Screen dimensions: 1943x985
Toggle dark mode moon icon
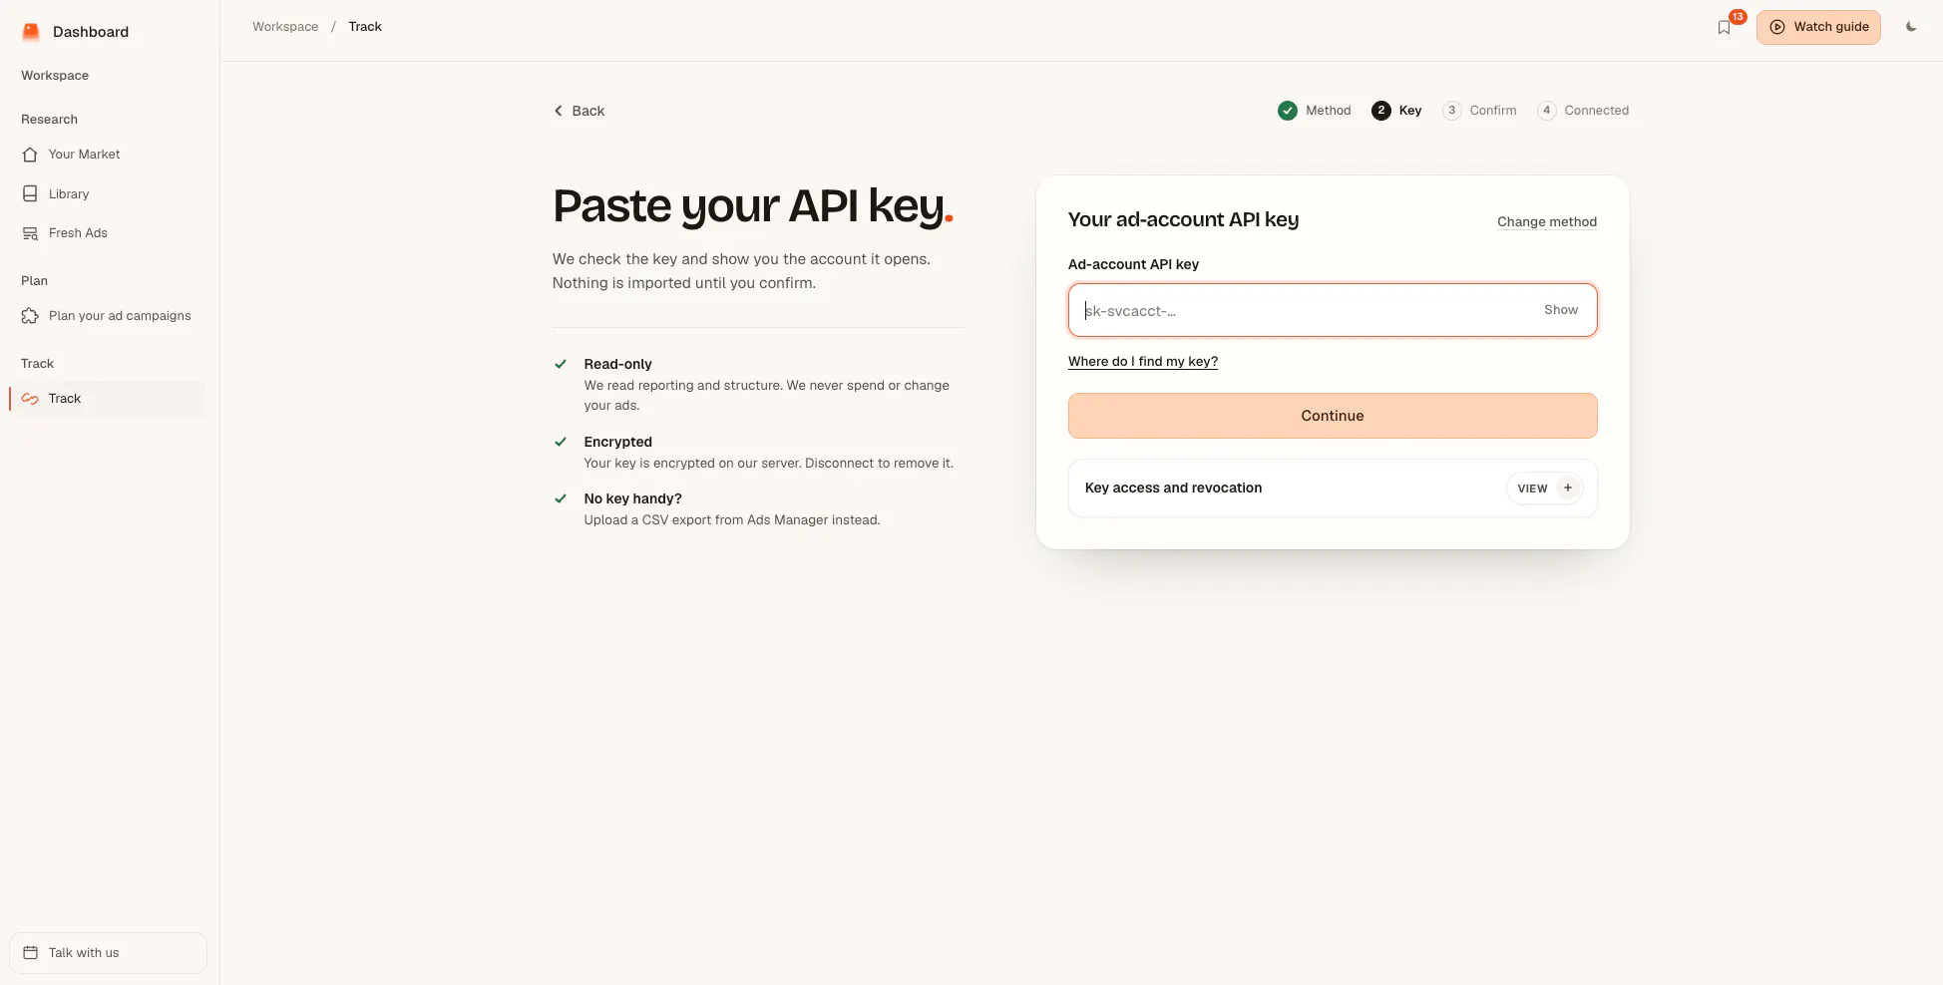(1911, 27)
